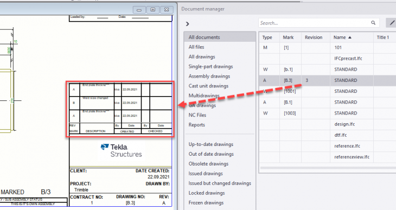Show Out of date drawings
The image size is (396, 210).
[211, 154]
